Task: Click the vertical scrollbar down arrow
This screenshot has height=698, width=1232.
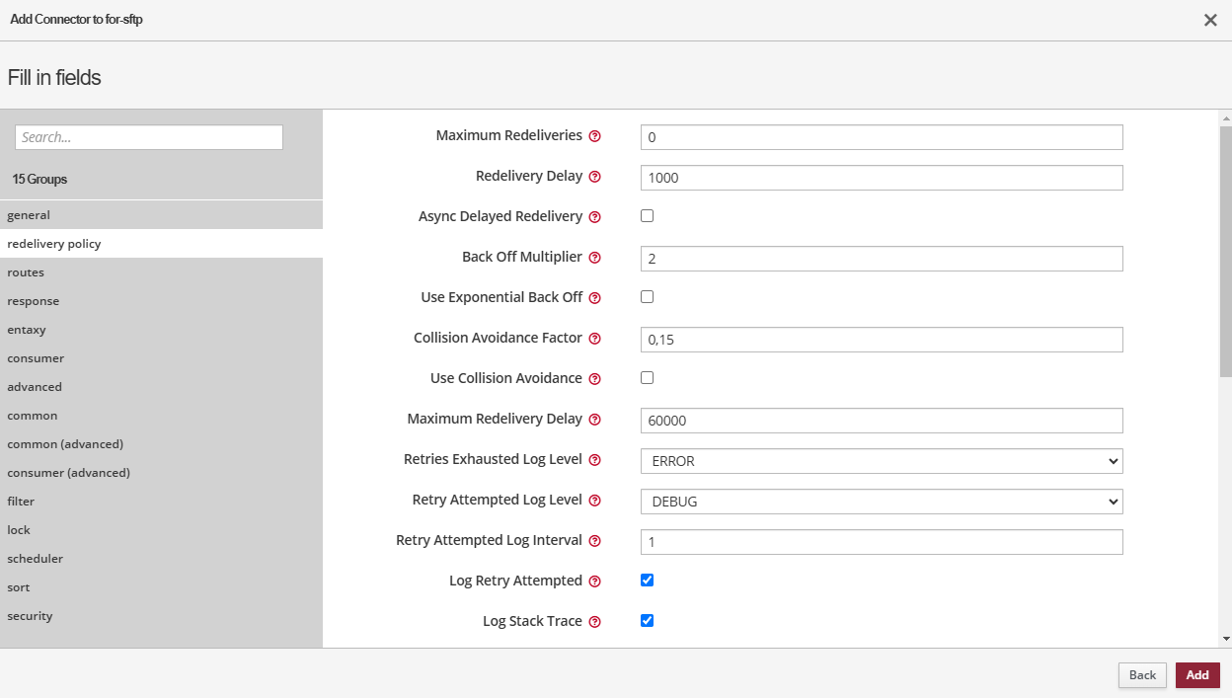Action: (1226, 639)
